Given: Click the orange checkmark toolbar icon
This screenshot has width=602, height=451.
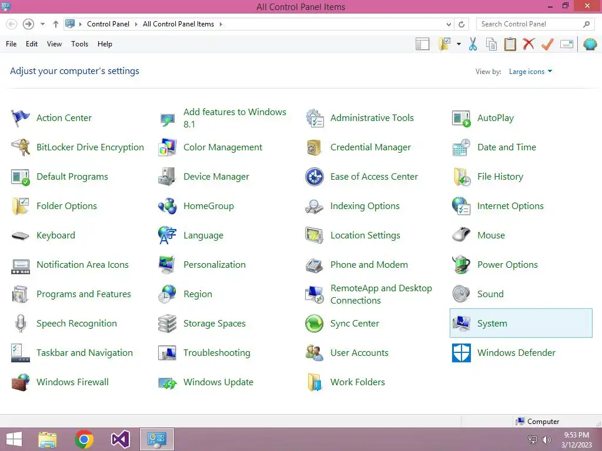Looking at the screenshot, I should point(547,44).
